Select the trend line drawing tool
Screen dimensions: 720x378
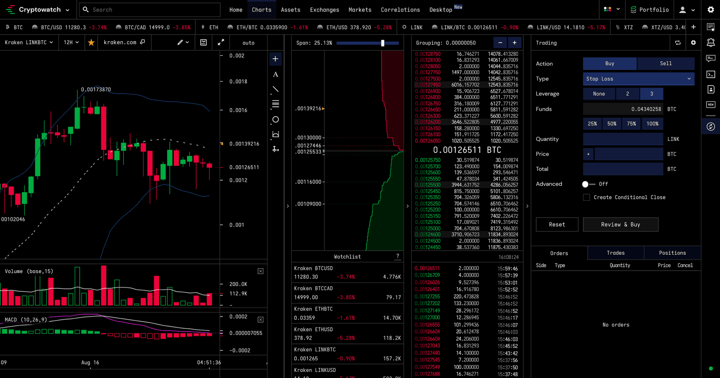point(276,90)
